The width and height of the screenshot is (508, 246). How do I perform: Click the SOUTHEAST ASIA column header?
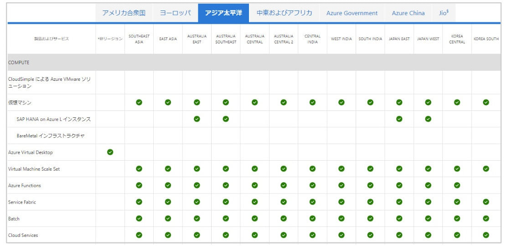click(139, 39)
